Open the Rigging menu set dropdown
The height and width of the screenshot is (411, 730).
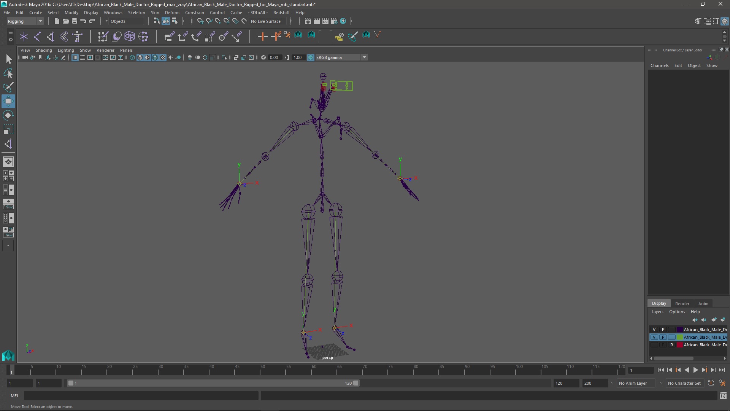[25, 21]
